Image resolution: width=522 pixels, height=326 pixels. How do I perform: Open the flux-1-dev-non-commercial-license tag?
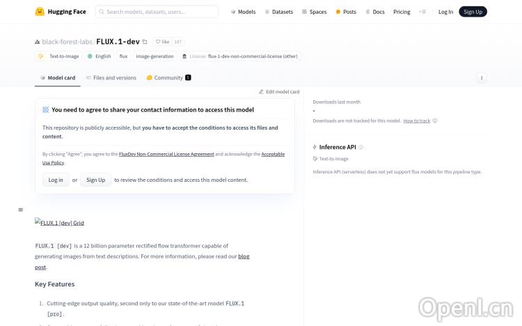tap(240, 56)
